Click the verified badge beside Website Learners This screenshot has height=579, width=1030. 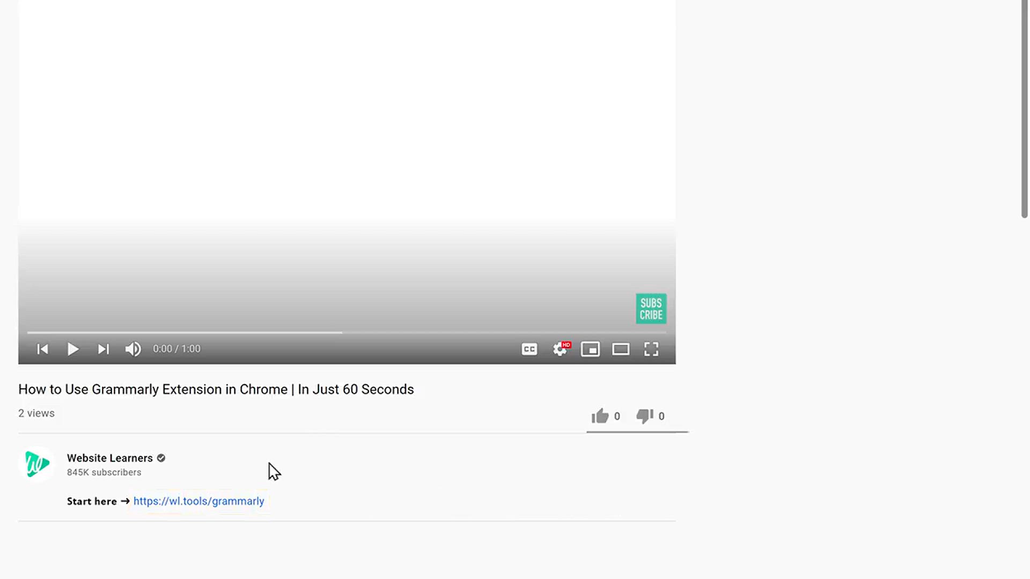(161, 458)
